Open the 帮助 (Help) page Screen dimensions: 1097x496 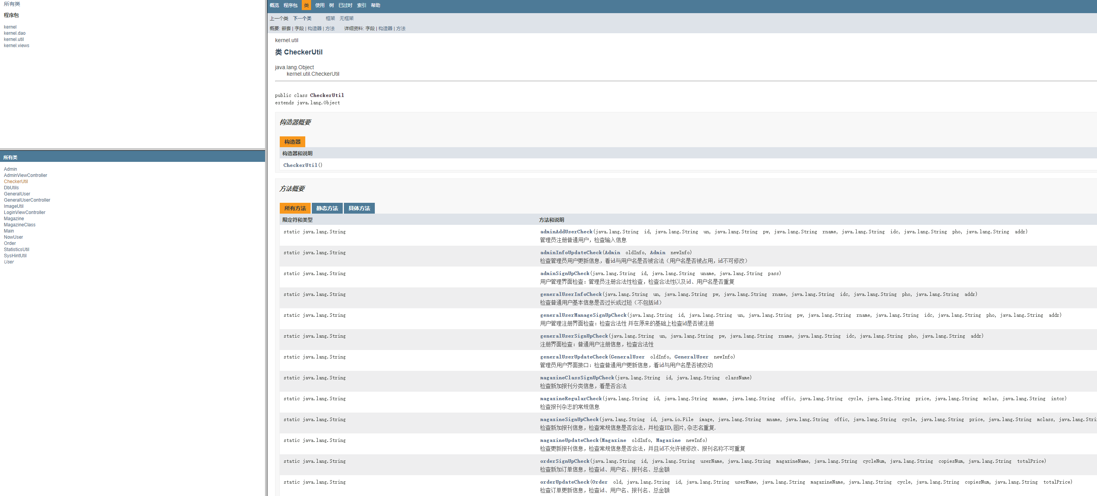tap(375, 5)
